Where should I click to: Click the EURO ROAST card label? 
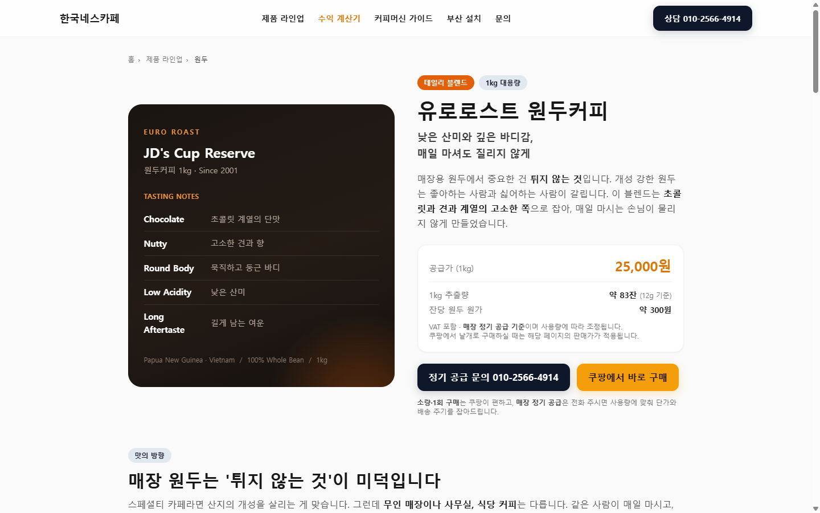coord(172,132)
